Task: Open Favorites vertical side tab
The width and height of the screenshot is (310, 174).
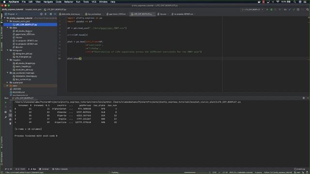Action: [1, 142]
